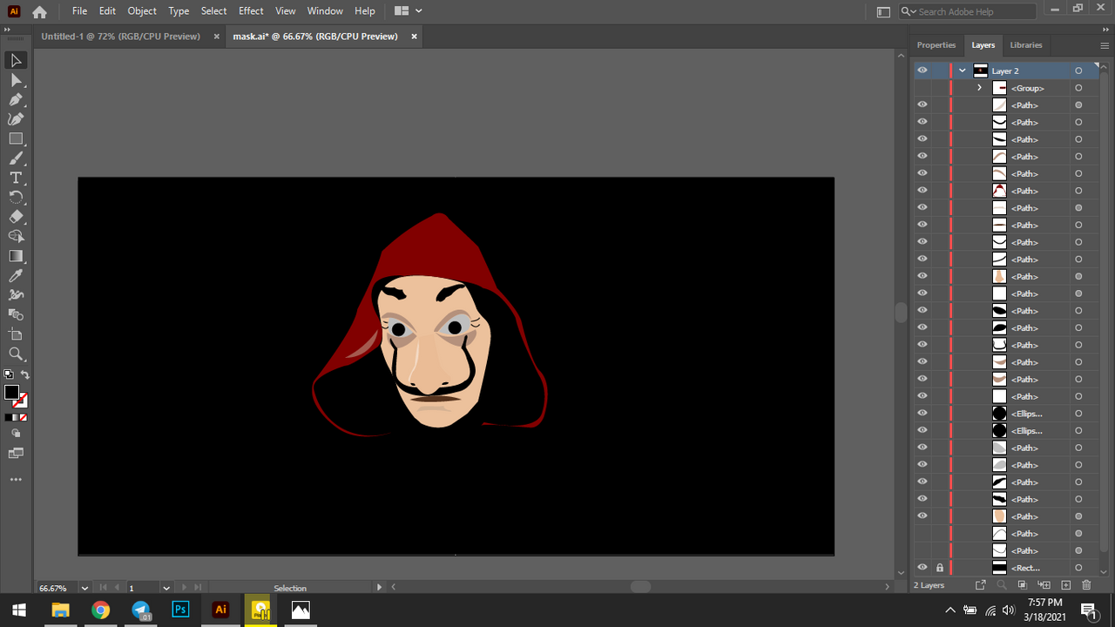Show the hidden <Group> sublayer
Screen dimensions: 1115x627
pyautogui.click(x=922, y=88)
